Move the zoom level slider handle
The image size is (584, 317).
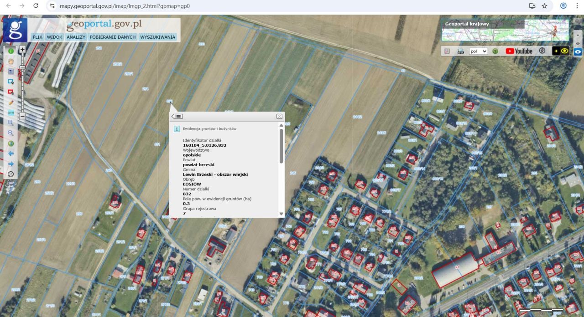click(22, 68)
